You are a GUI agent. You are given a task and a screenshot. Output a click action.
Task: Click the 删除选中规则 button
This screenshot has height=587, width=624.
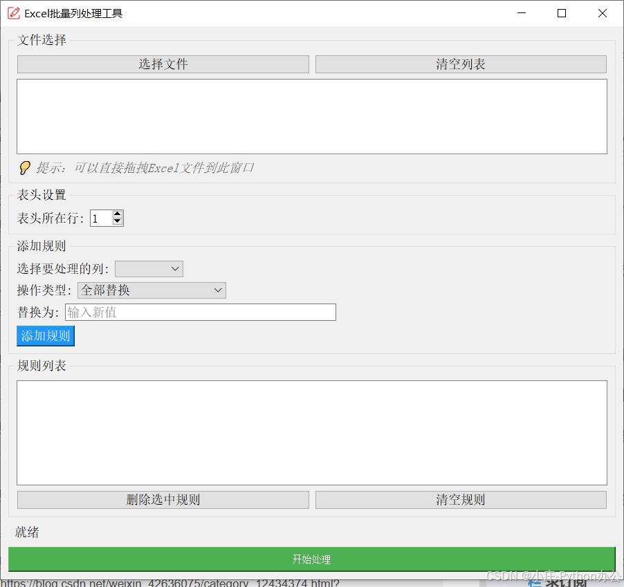pyautogui.click(x=163, y=499)
